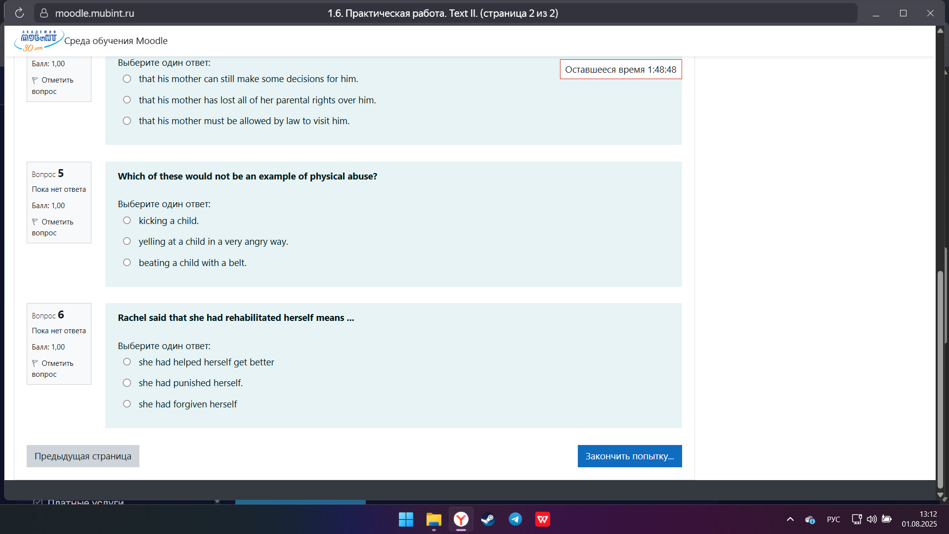Click the browser reload icon
Image resolution: width=949 pixels, height=534 pixels.
coord(19,13)
